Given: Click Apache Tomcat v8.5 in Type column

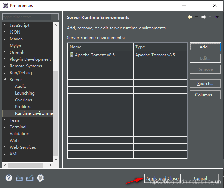Looking at the screenshot, I should tap(155, 55).
